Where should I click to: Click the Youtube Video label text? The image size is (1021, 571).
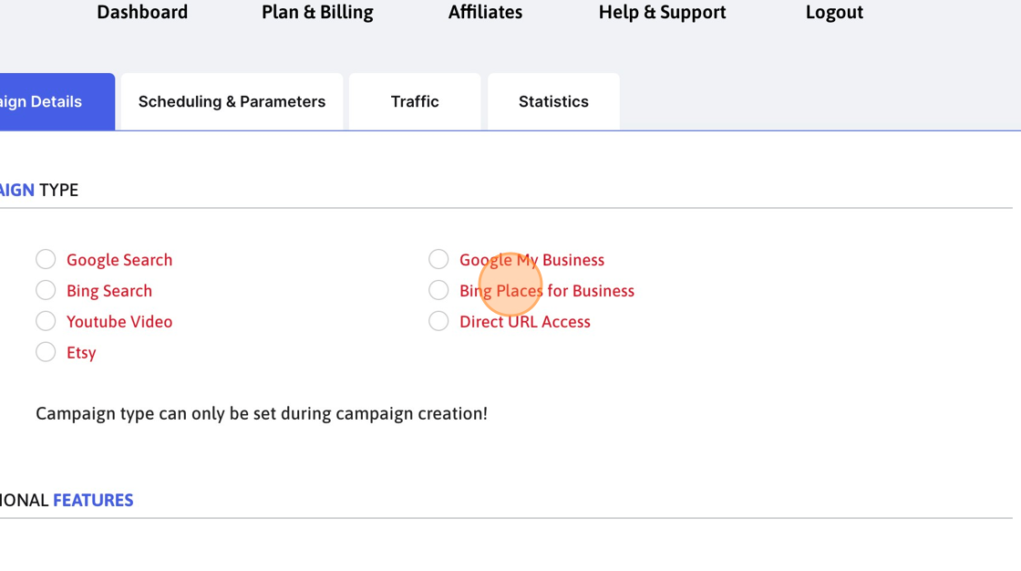[119, 322]
